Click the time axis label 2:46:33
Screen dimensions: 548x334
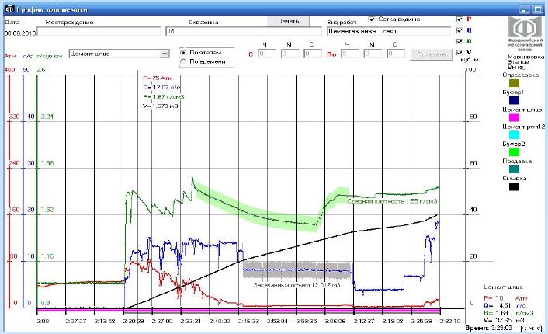(248, 321)
